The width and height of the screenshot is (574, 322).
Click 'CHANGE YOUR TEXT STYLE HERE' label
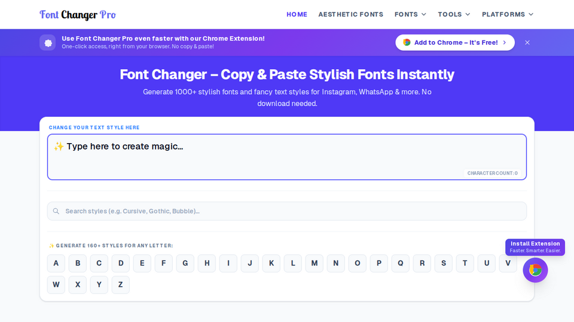click(x=94, y=128)
